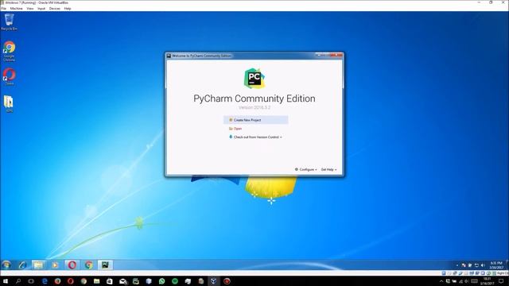Open File Explorer on the host taskbar
Screen dimensions: 509x286
click(x=96, y=281)
